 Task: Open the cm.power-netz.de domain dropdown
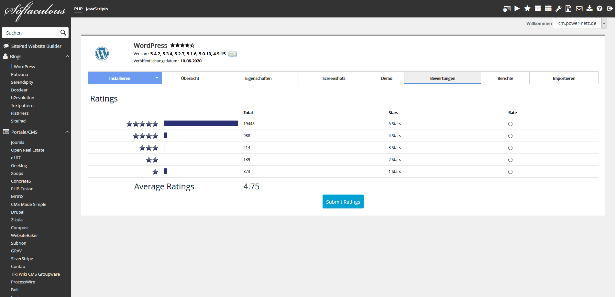click(x=604, y=23)
